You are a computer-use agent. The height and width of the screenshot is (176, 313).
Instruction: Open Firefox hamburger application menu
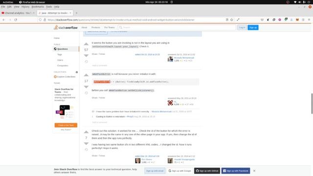coord(309,20)
